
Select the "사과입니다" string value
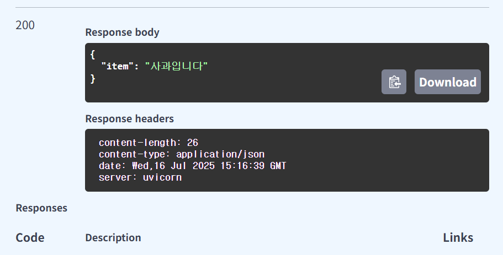(x=177, y=66)
